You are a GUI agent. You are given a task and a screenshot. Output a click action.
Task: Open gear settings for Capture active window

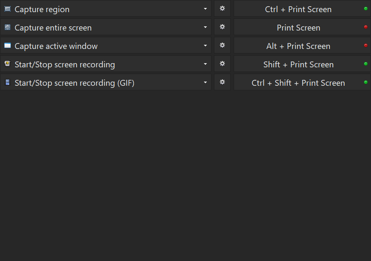click(222, 46)
